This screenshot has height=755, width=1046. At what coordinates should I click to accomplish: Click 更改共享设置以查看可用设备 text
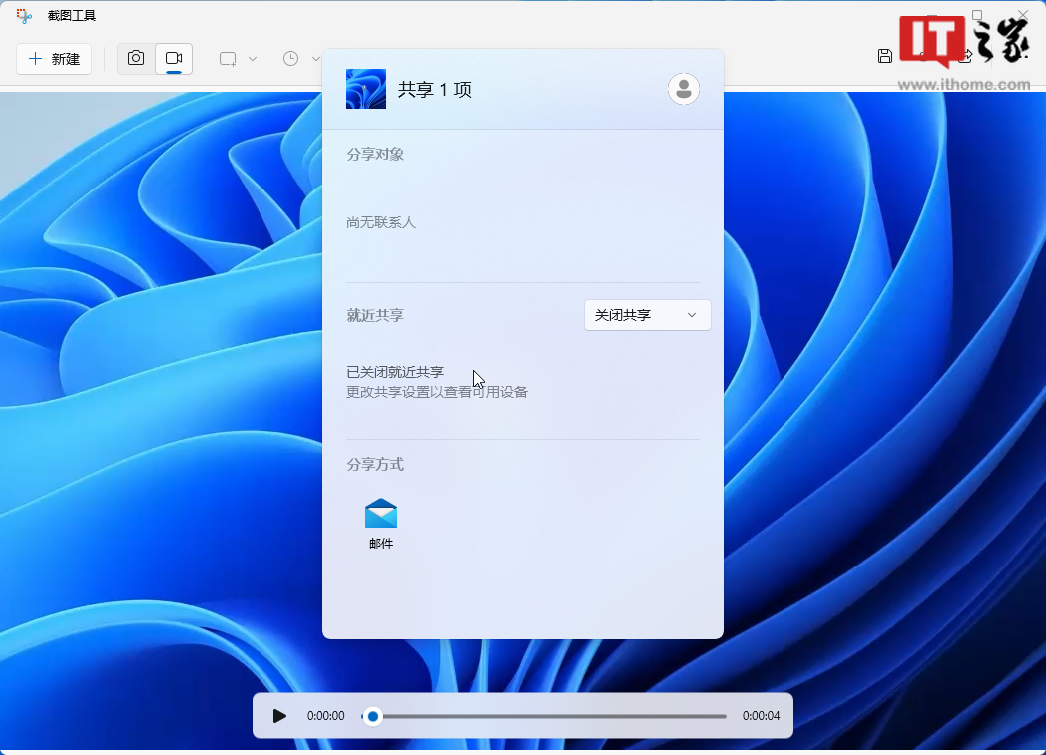(437, 392)
